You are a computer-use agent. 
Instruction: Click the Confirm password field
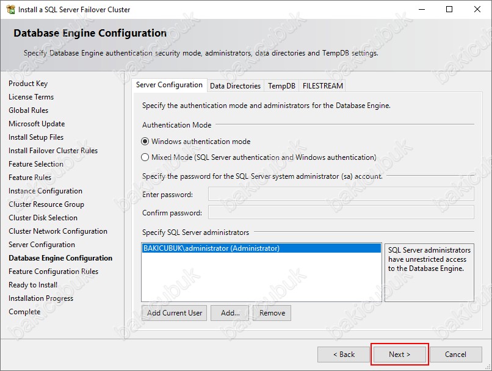click(x=341, y=212)
